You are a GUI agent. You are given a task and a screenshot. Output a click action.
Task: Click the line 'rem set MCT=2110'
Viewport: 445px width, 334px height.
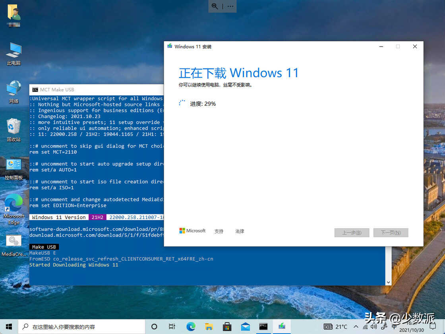click(53, 152)
